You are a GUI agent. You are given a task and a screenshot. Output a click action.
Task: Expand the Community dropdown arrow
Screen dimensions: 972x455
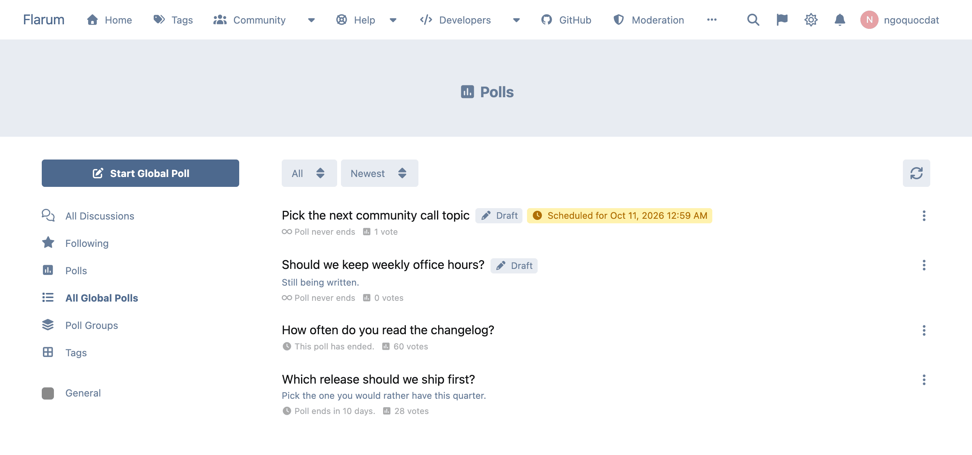click(311, 20)
